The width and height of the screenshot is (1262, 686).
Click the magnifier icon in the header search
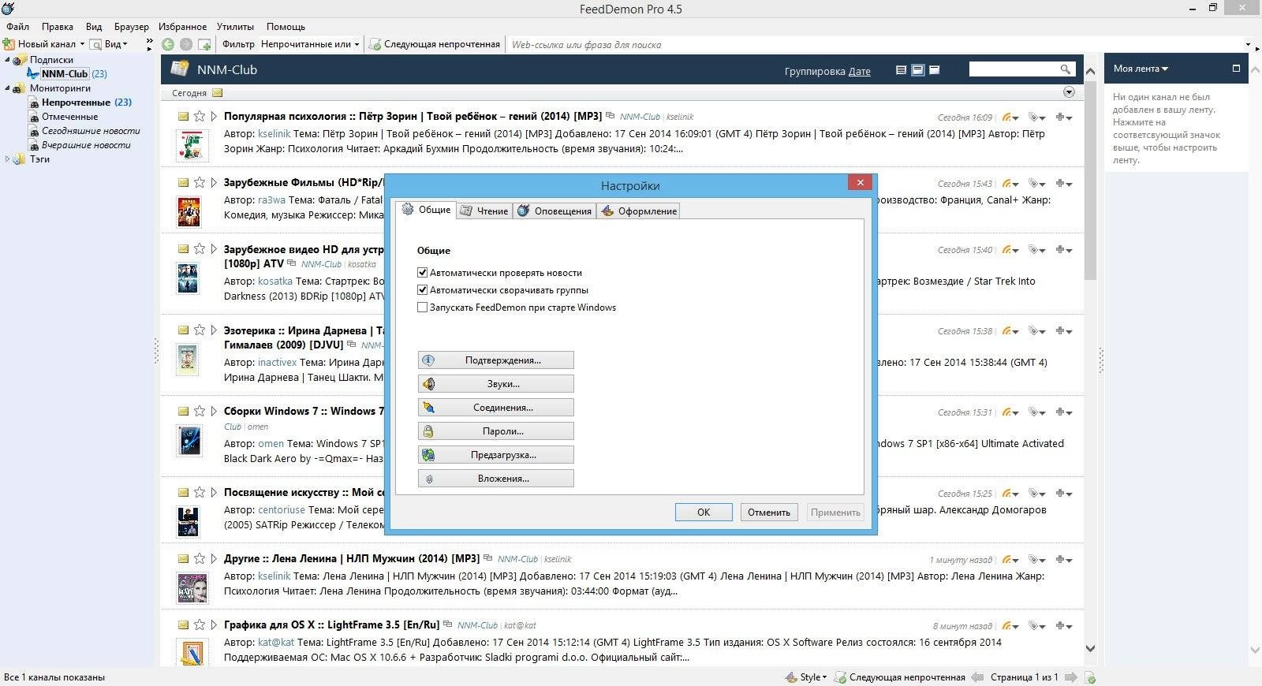click(1065, 69)
